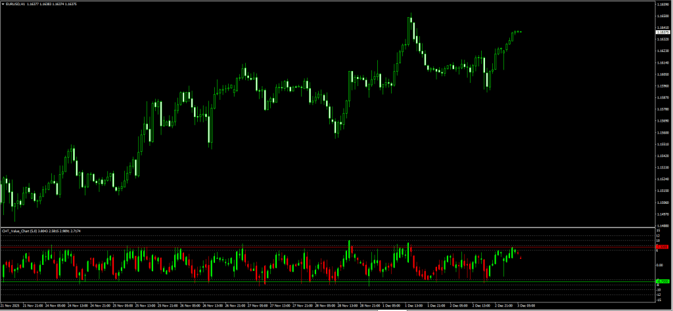Click the green -6.7000 level label
673x311 pixels.
click(663, 281)
